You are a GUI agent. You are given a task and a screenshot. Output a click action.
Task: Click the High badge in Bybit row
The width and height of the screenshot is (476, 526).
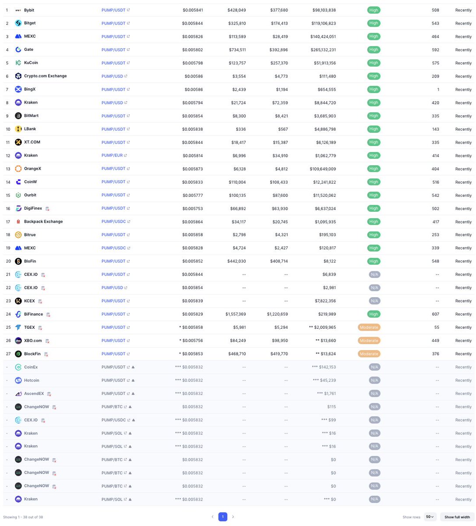pyautogui.click(x=374, y=10)
